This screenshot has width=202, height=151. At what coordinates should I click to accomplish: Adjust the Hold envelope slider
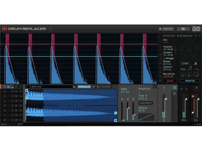click(128, 111)
